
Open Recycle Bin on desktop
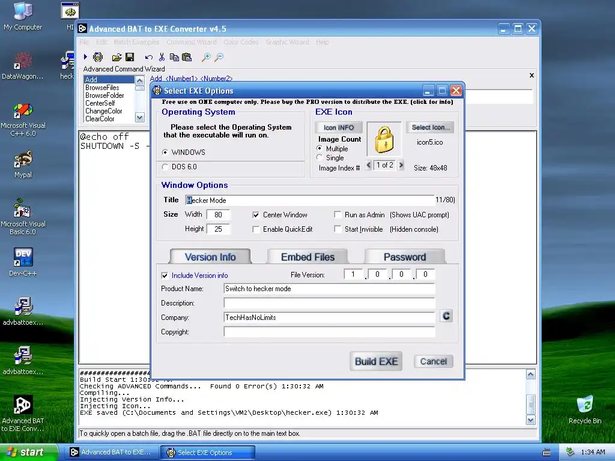pyautogui.click(x=585, y=409)
